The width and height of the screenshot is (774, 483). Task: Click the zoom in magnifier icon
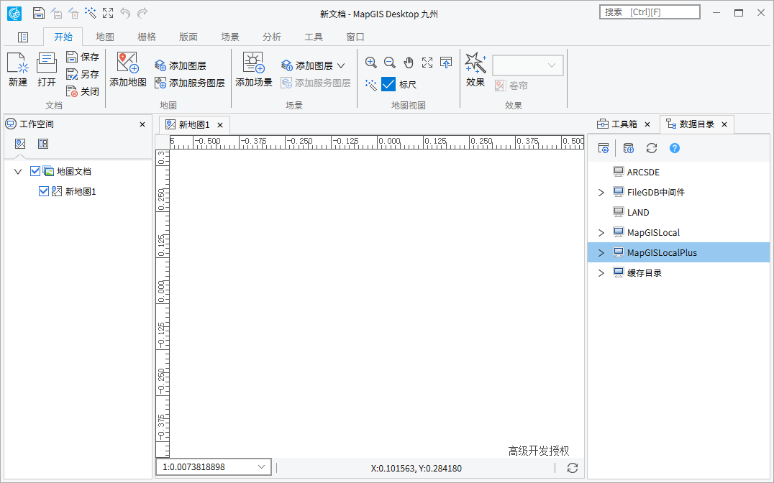click(x=370, y=63)
